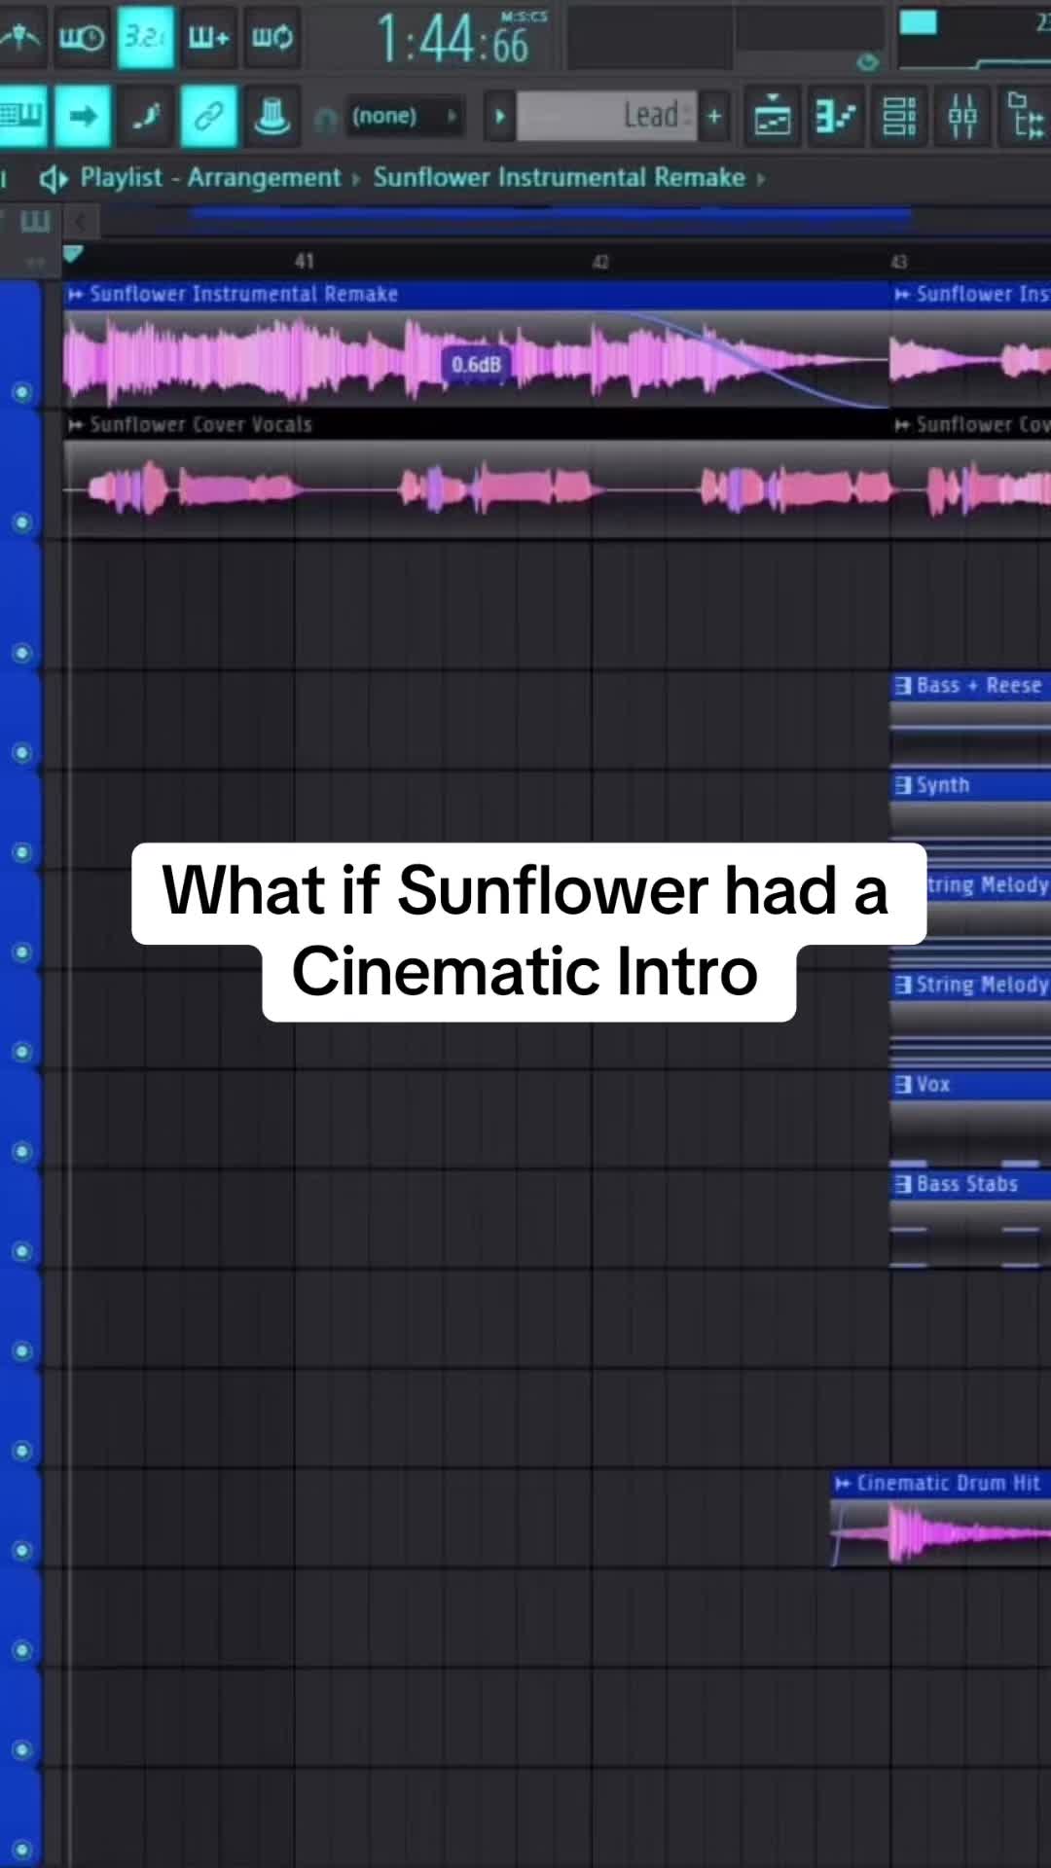
Task: Select the Lead pattern name field
Action: tap(606, 116)
